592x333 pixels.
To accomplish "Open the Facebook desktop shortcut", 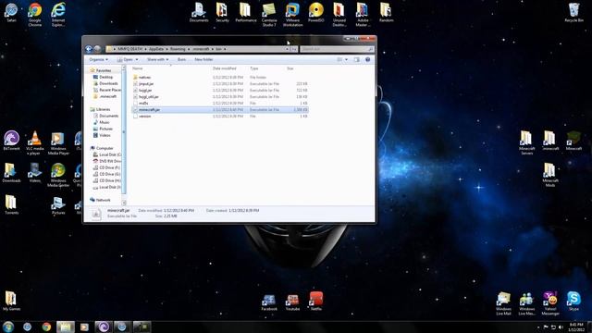I will coord(269,302).
